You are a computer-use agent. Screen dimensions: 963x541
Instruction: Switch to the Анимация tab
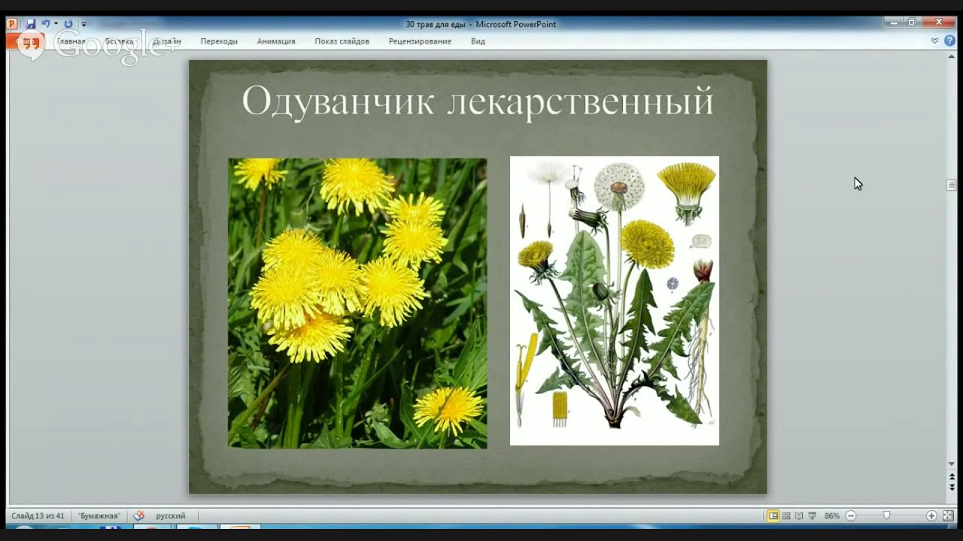click(x=276, y=41)
